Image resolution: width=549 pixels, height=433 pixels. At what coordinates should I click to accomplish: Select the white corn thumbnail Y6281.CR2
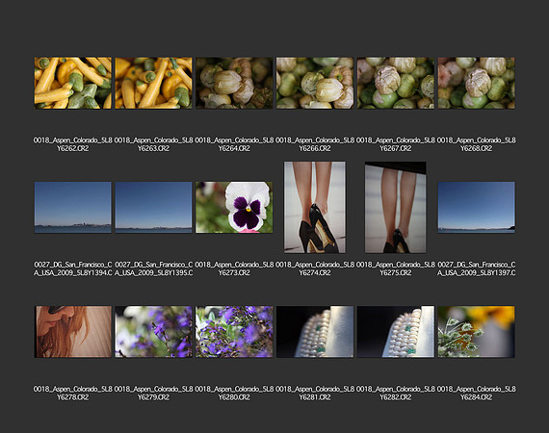[x=315, y=332]
